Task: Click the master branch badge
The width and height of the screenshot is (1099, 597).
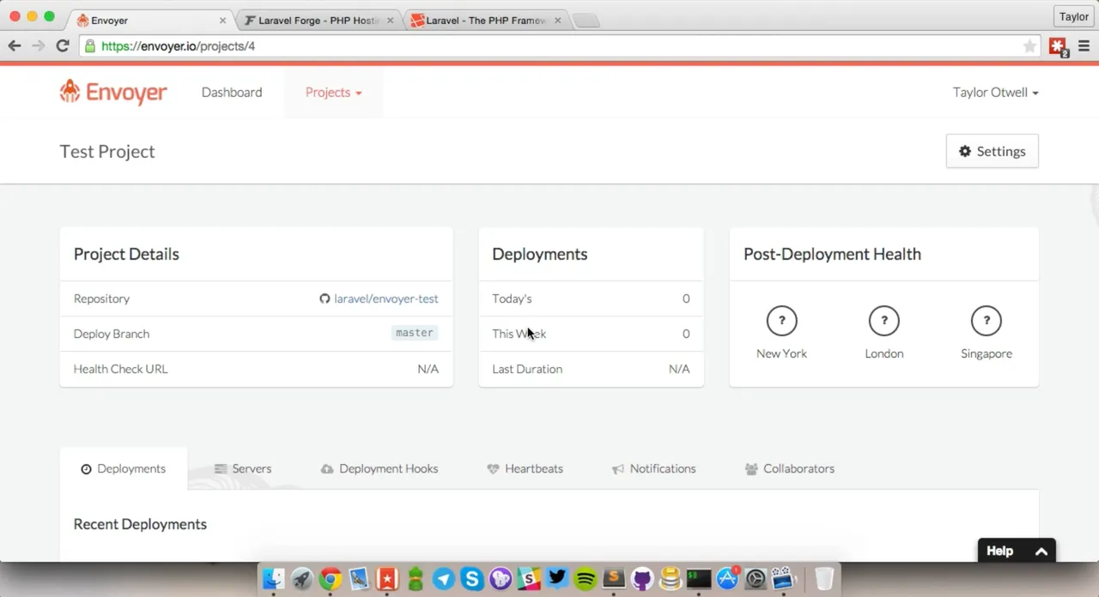Action: (x=415, y=333)
